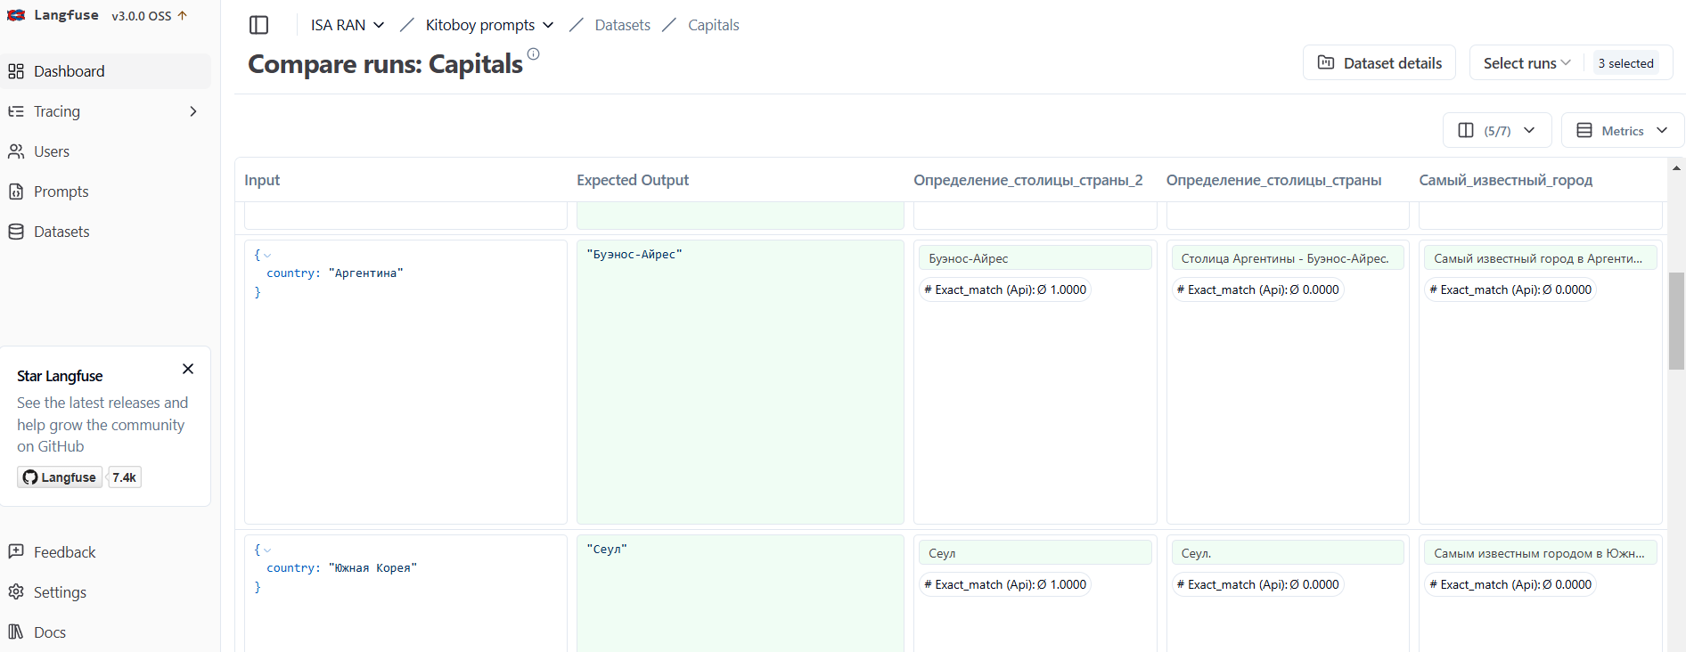Click the Dataset details button

[1379, 63]
